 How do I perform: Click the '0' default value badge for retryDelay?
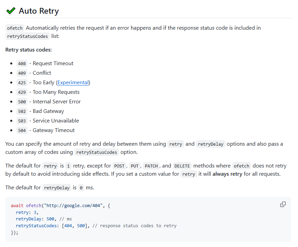81,188
